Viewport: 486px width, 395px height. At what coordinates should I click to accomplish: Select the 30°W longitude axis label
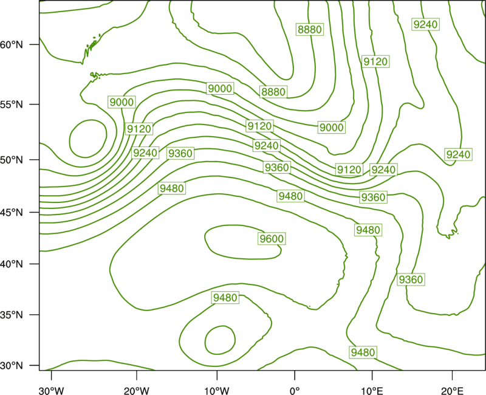(51, 391)
